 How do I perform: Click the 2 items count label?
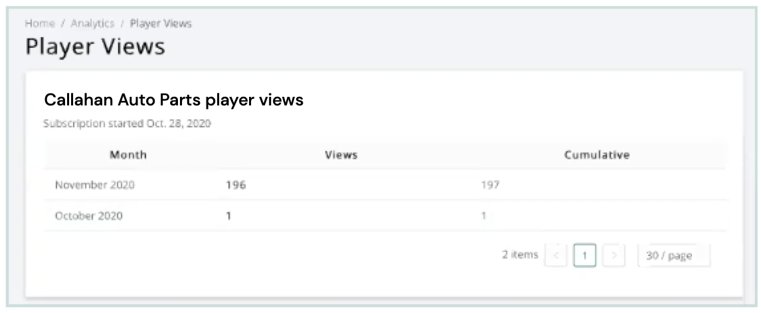click(x=520, y=255)
